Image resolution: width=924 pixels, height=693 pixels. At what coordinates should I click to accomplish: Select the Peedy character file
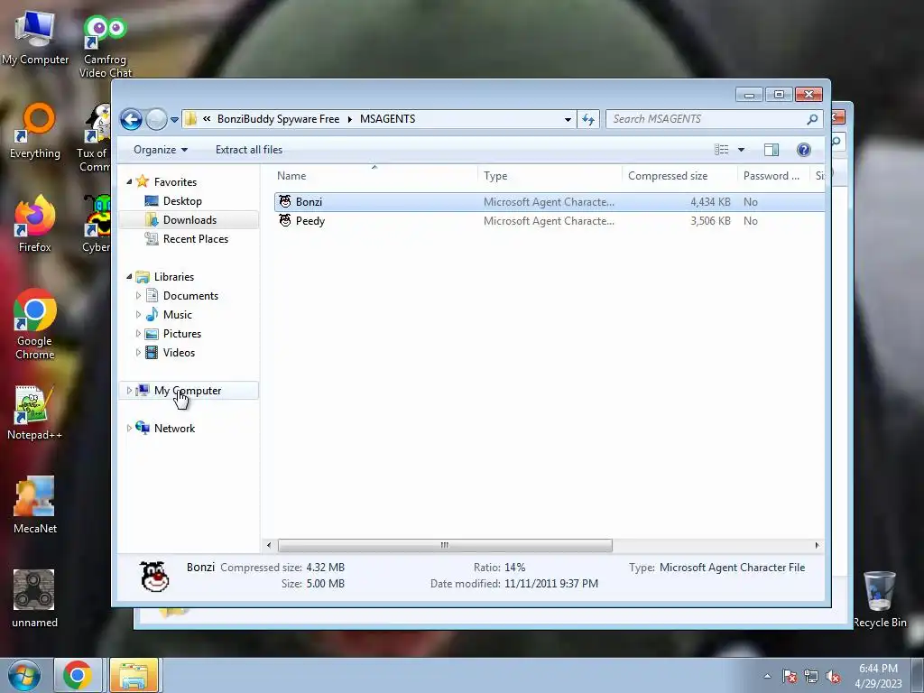pos(310,221)
